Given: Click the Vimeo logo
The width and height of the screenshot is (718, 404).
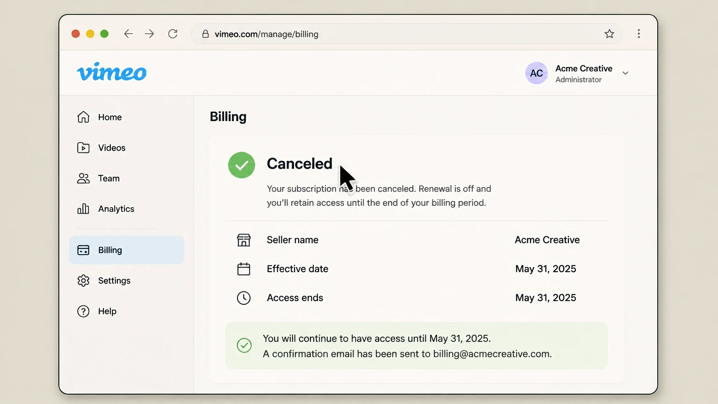Looking at the screenshot, I should tap(112, 72).
